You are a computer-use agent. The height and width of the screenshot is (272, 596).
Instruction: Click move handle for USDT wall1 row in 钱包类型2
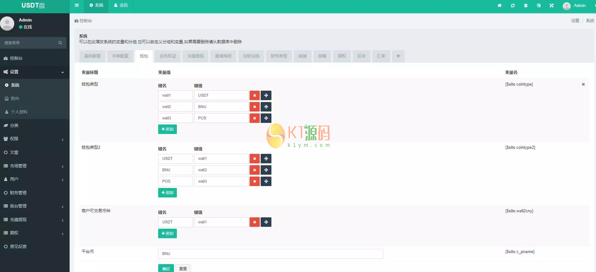point(266,159)
